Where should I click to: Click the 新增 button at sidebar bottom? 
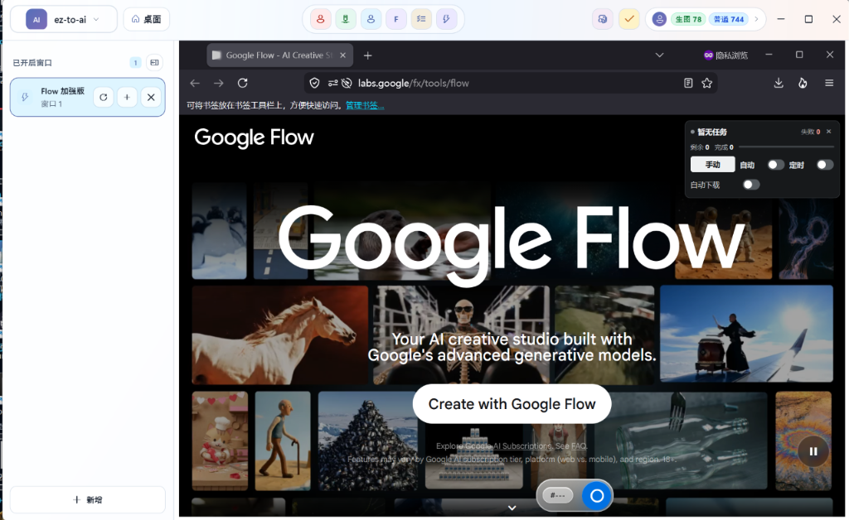point(88,500)
